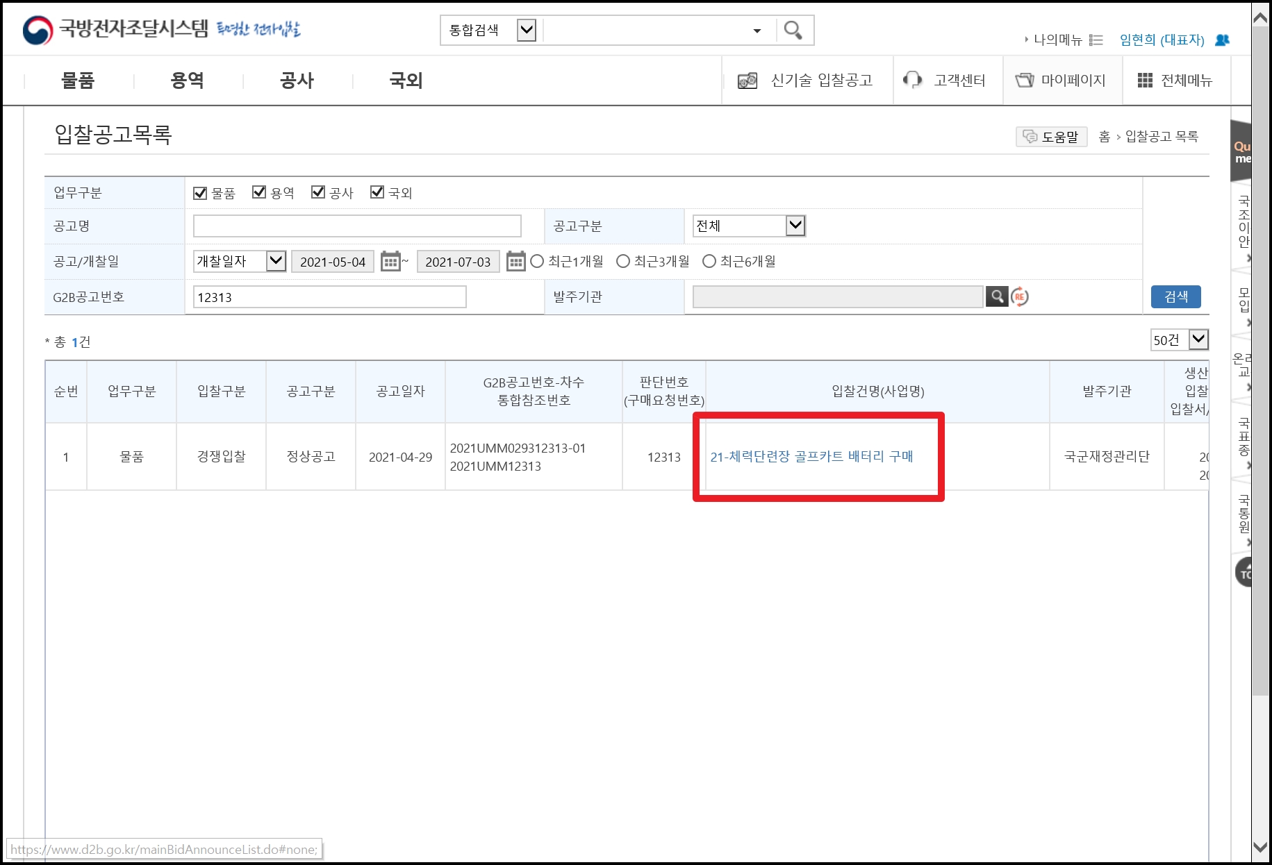Click the vertical scrollbar down arrow
The width and height of the screenshot is (1272, 865).
(x=1259, y=847)
